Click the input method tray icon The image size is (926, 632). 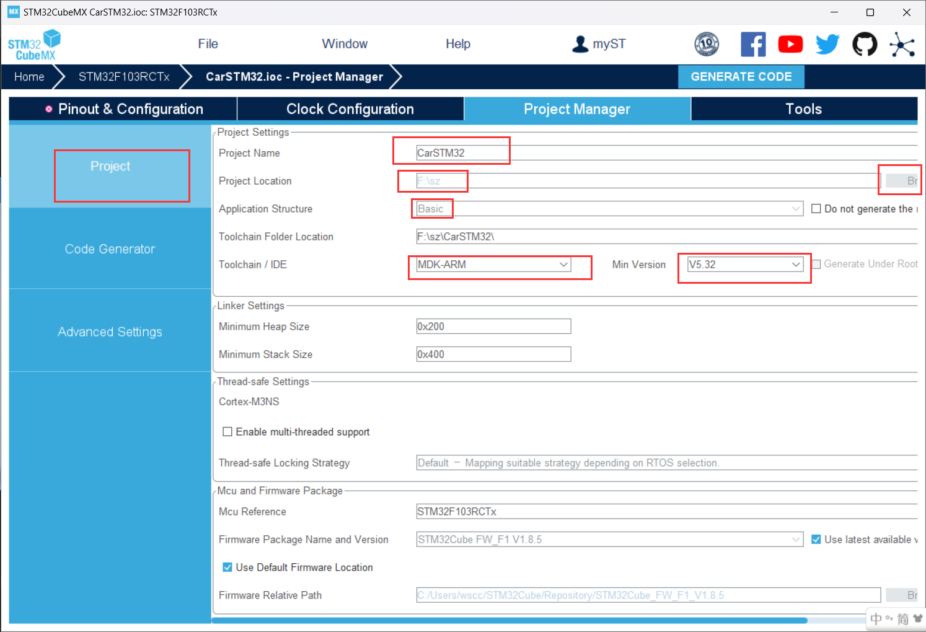[896, 618]
